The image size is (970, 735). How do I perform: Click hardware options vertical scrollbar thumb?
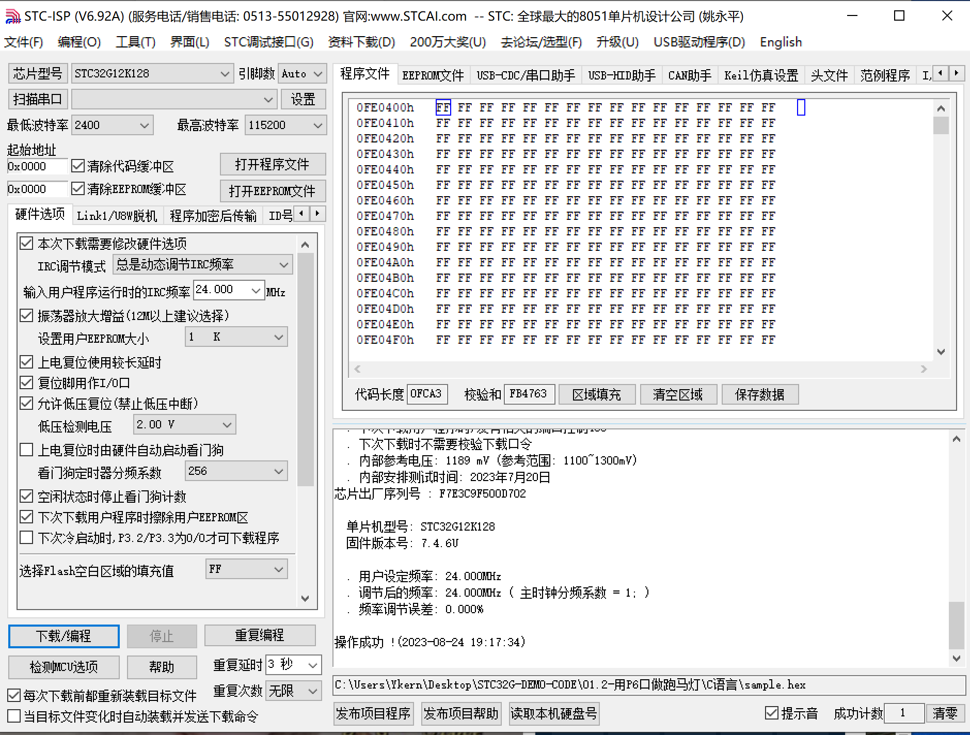pyautogui.click(x=305, y=369)
